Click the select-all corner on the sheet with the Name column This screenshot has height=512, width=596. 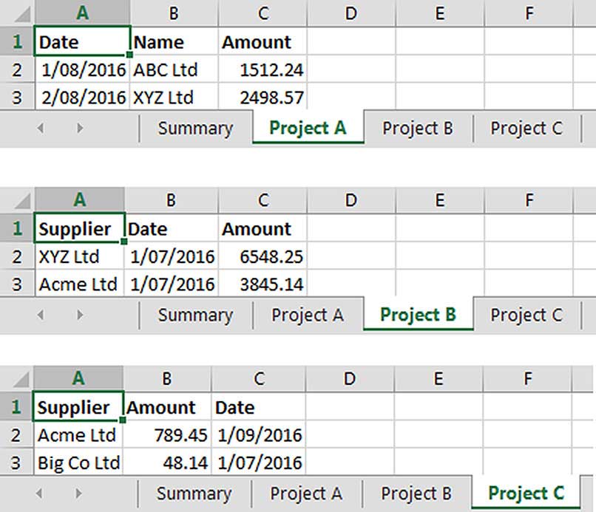pos(16,13)
